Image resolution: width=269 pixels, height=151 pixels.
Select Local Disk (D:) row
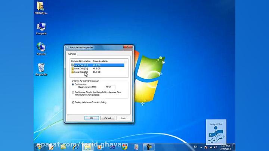pyautogui.click(x=98, y=69)
